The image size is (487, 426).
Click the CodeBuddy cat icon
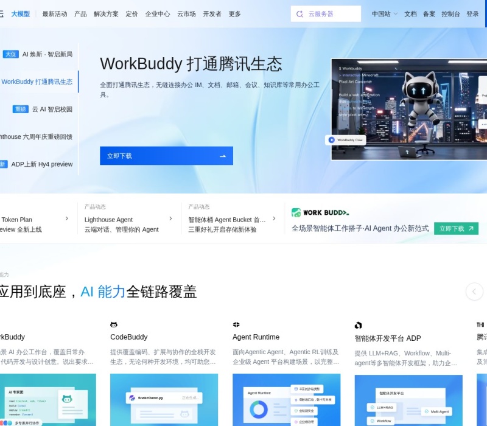[114, 325]
